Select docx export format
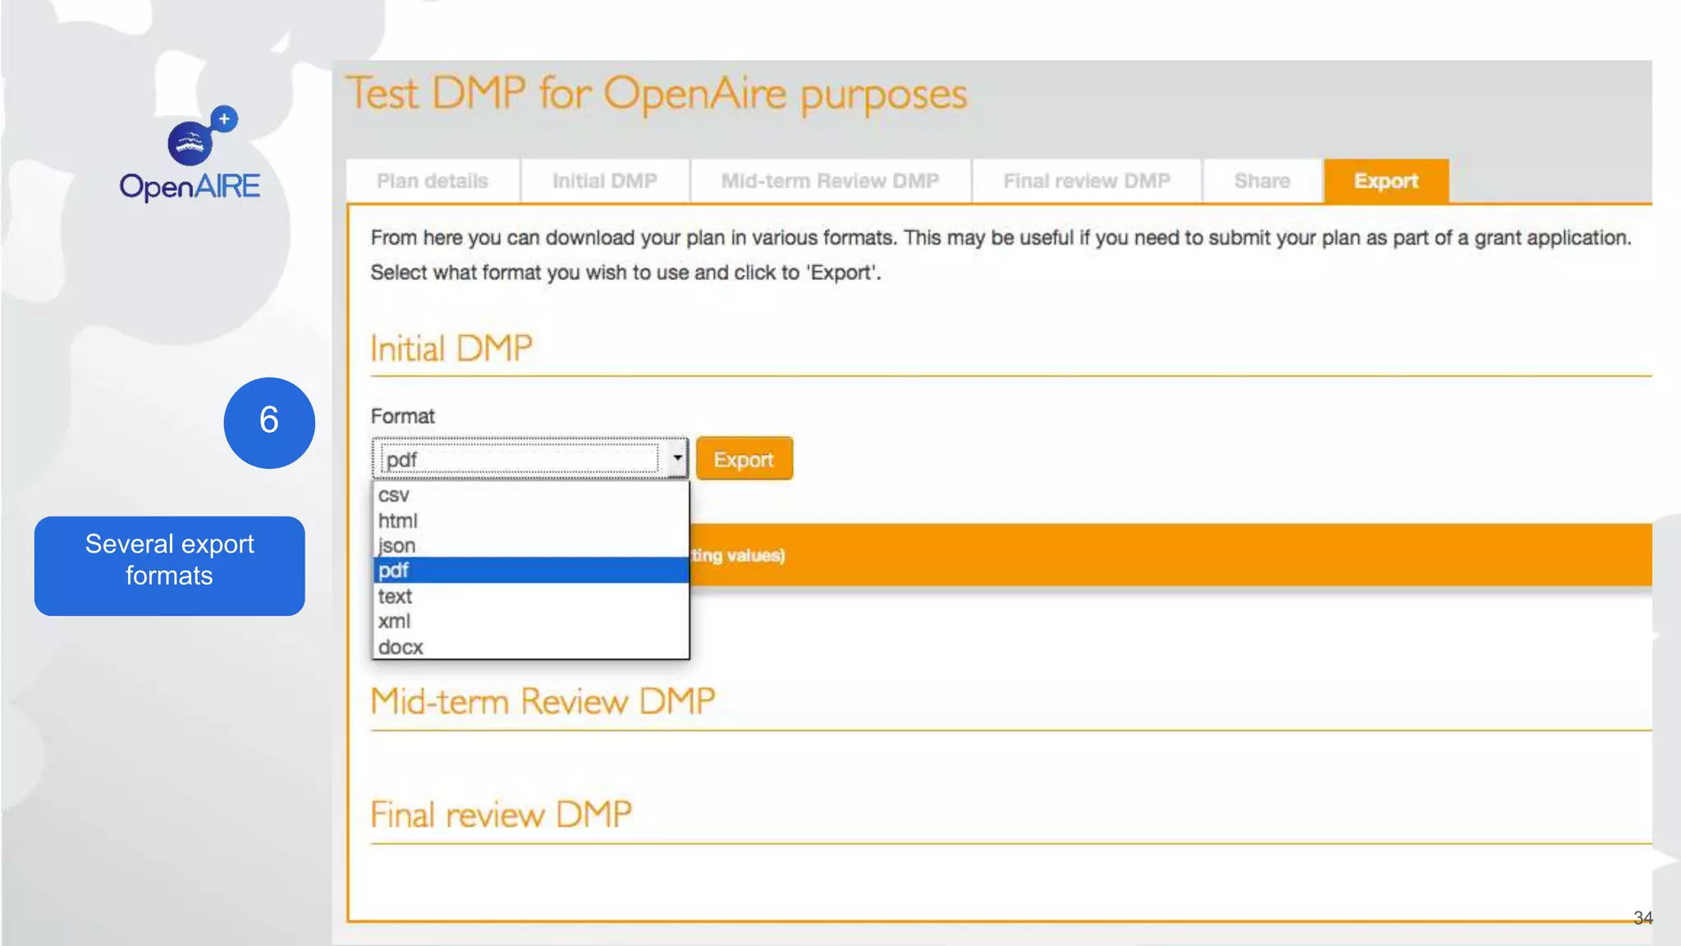This screenshot has height=946, width=1681. [401, 647]
